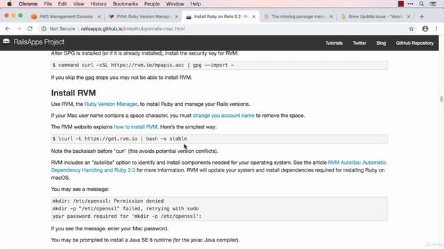Viewport: 444px width, 249px height.
Task: Open the Chrome profile account icon
Action: click(425, 29)
